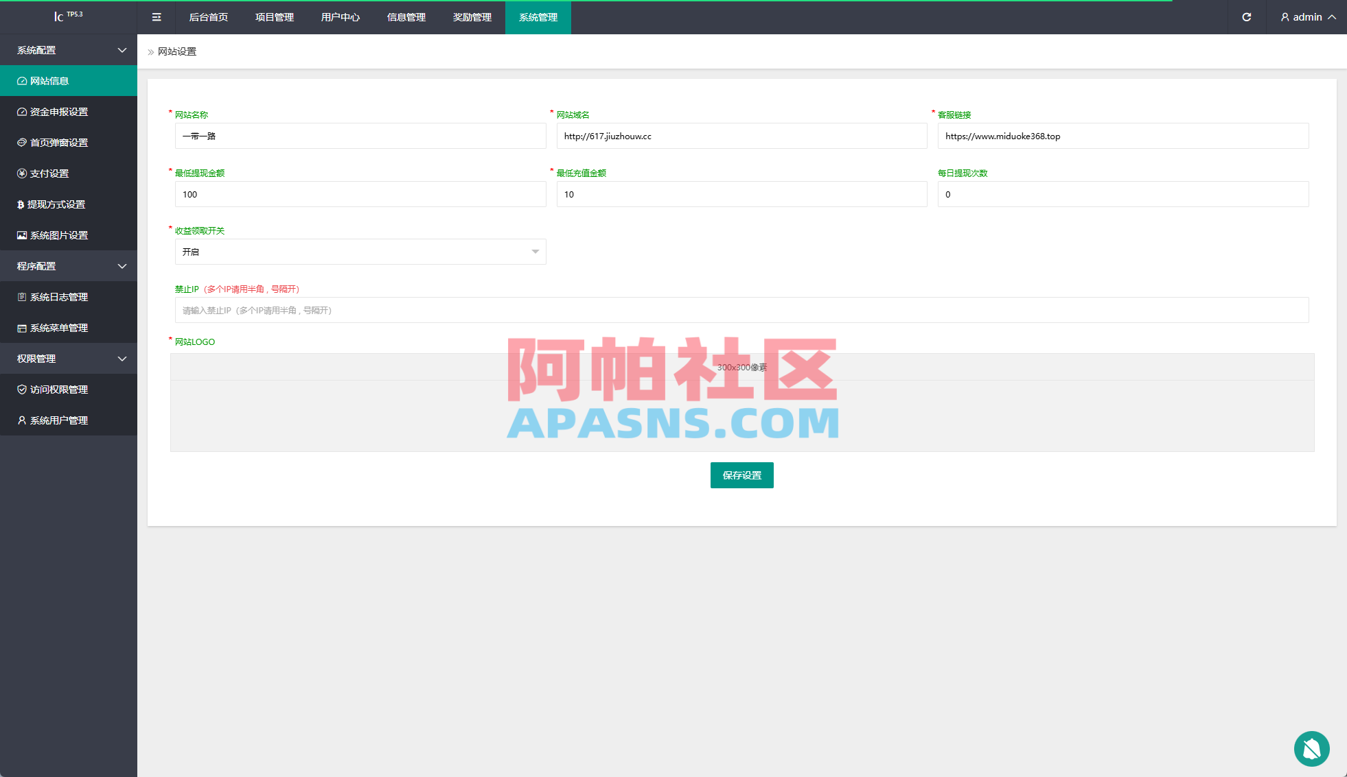The image size is (1347, 777).
Task: Expand the 权限管理 section
Action: [69, 358]
